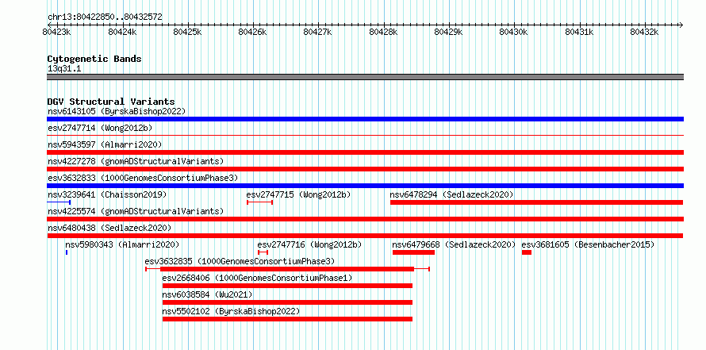This screenshot has height=350, width=706.
Task: Open esv2747715 (Wong2012b) label
Action: point(298,194)
